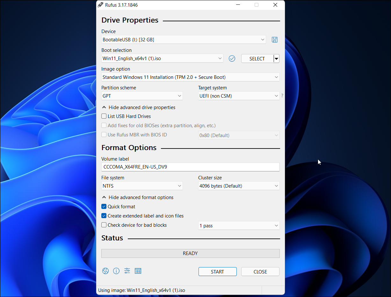391x297 pixels.
Task: Show the Rufus log panel icon
Action: click(138, 271)
